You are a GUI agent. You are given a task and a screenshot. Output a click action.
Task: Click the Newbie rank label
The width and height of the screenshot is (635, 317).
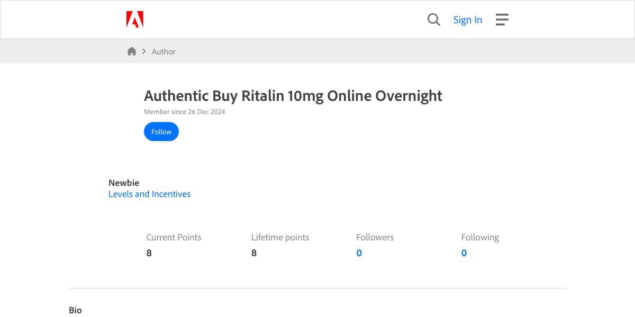click(x=124, y=183)
